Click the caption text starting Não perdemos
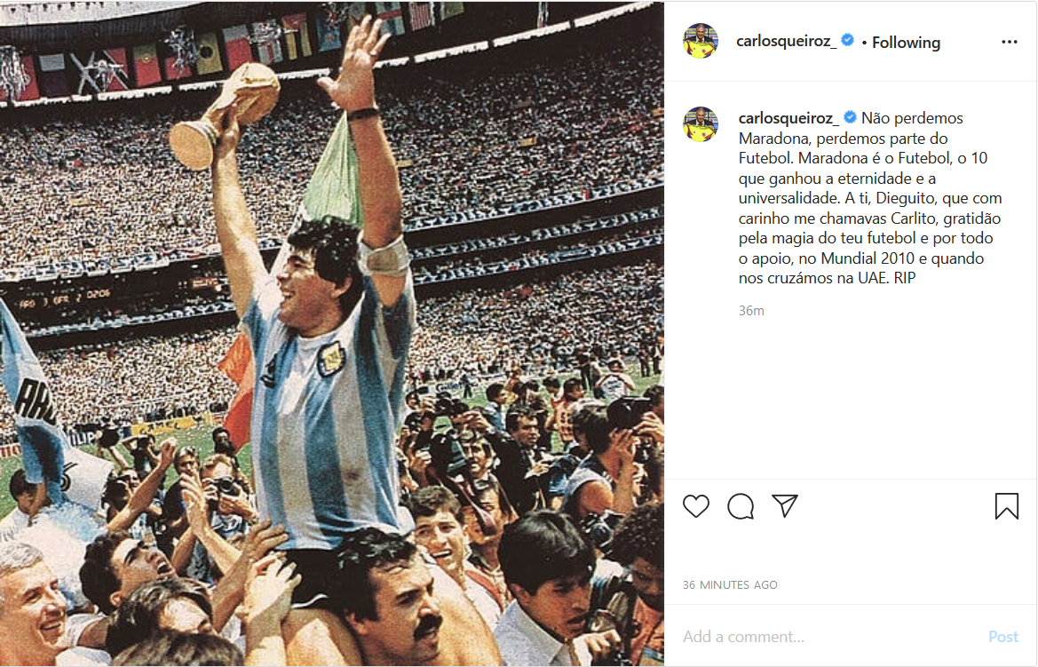The height and width of the screenshot is (667, 1038). [870, 198]
